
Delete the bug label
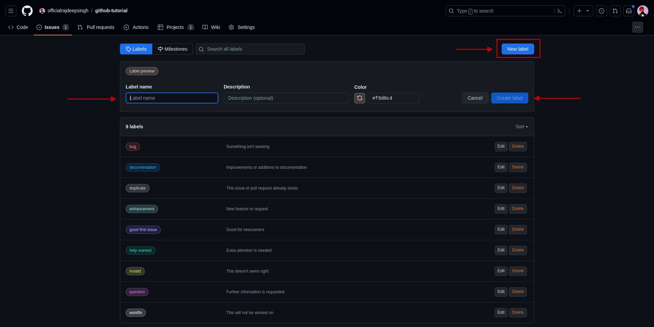(518, 147)
